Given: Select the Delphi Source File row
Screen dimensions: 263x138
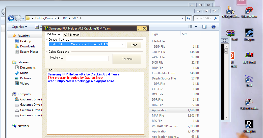Looking at the screenshot, I should click(x=174, y=78).
